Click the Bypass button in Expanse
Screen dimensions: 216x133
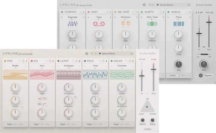point(208,76)
